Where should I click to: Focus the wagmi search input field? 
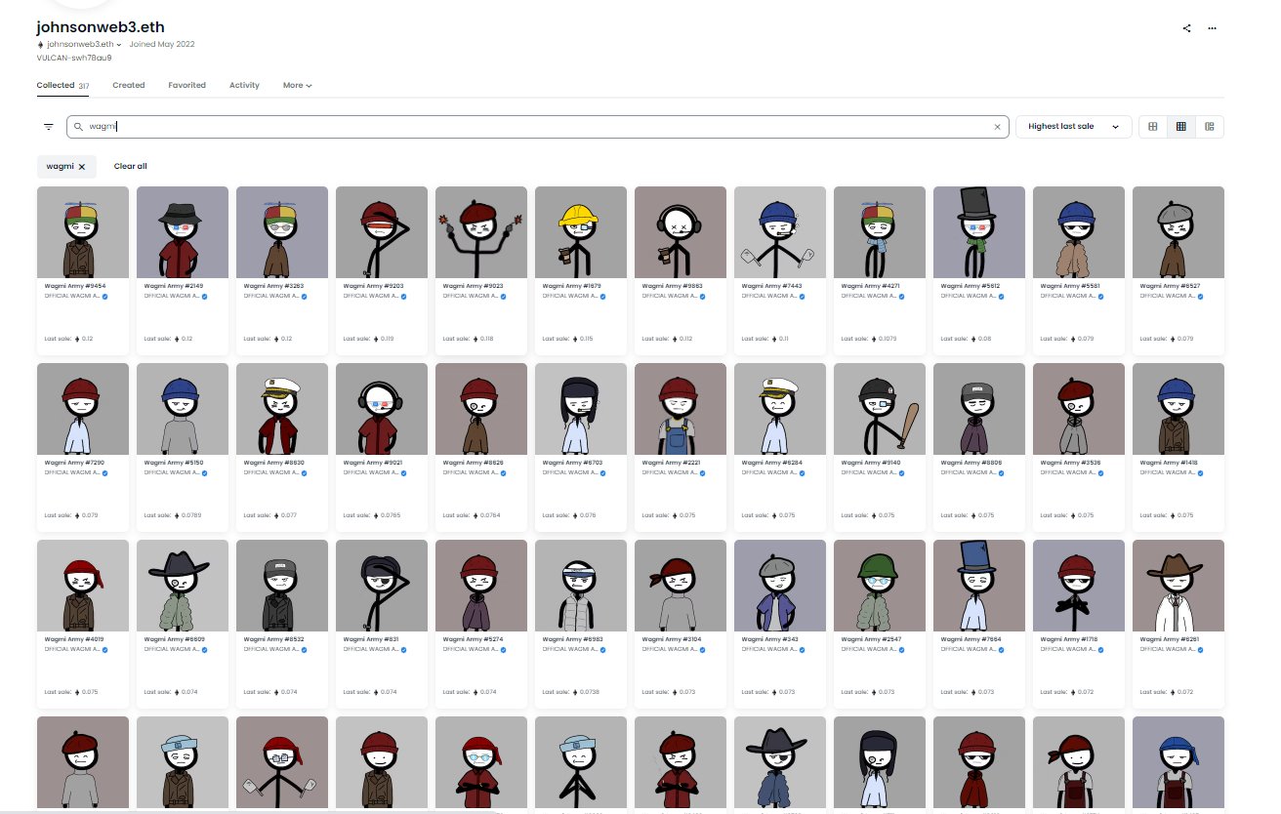point(537,127)
